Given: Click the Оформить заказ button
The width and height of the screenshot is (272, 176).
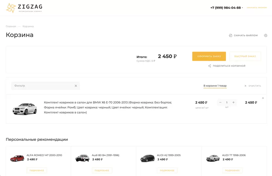Looking at the screenshot, I should pyautogui.click(x=209, y=56).
